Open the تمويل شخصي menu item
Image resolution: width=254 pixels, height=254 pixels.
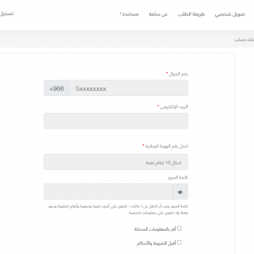point(230,14)
